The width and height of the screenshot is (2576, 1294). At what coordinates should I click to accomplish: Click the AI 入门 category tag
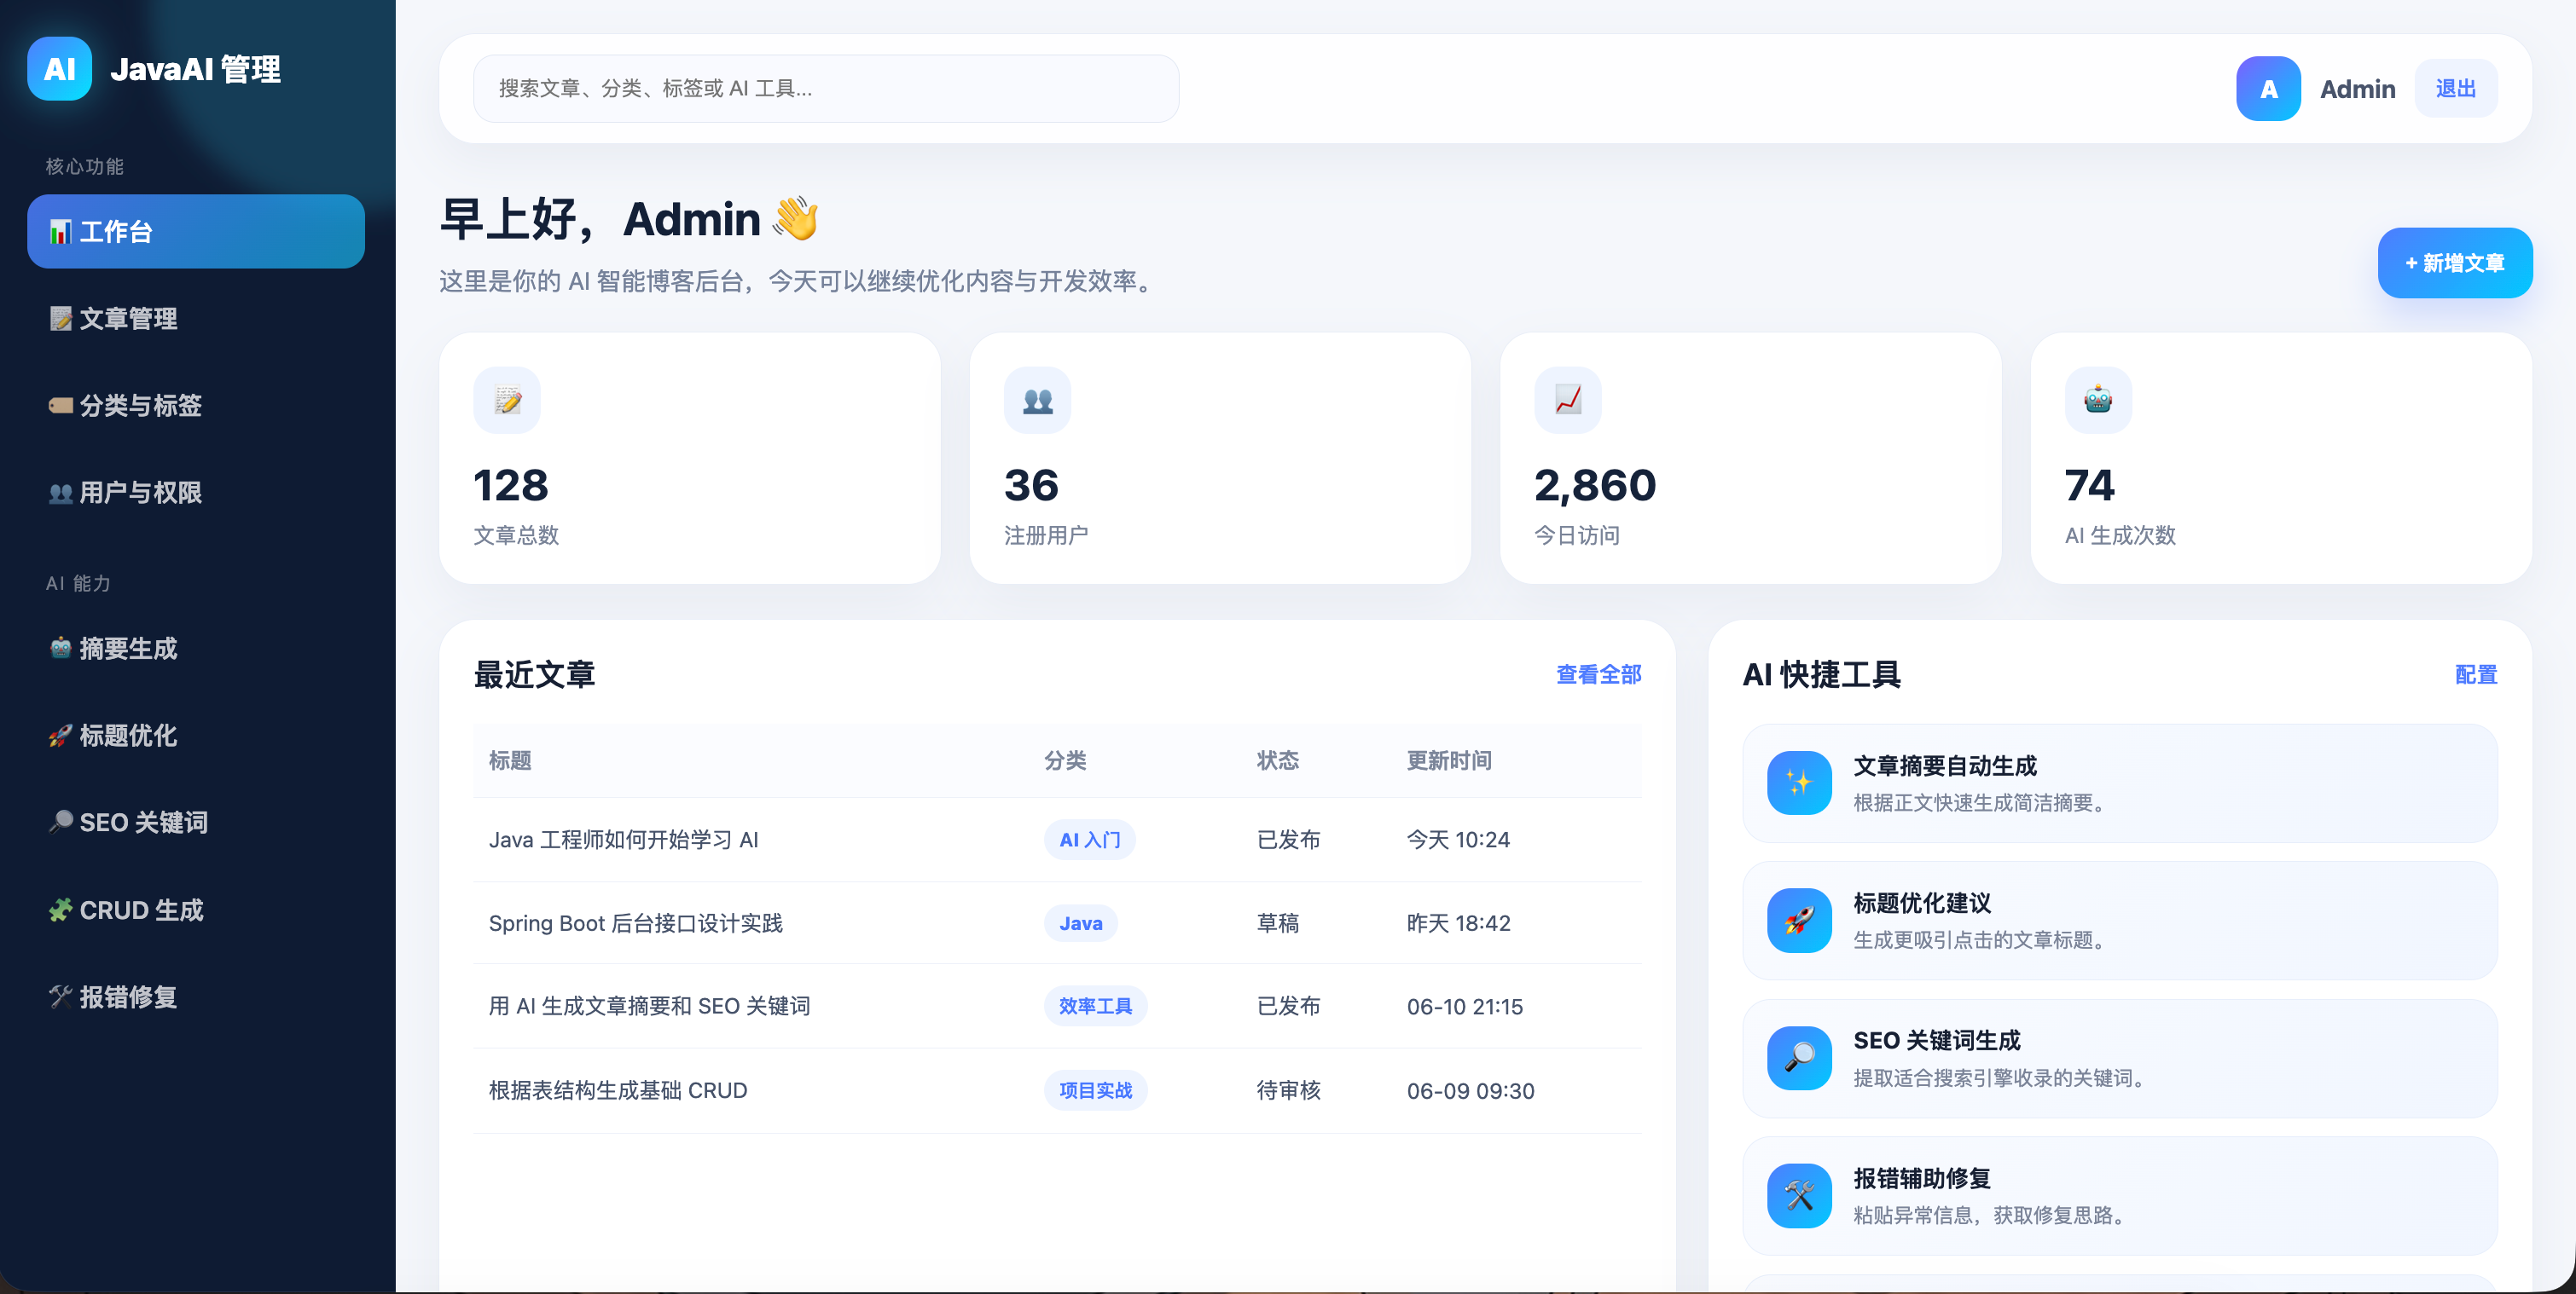coord(1089,841)
